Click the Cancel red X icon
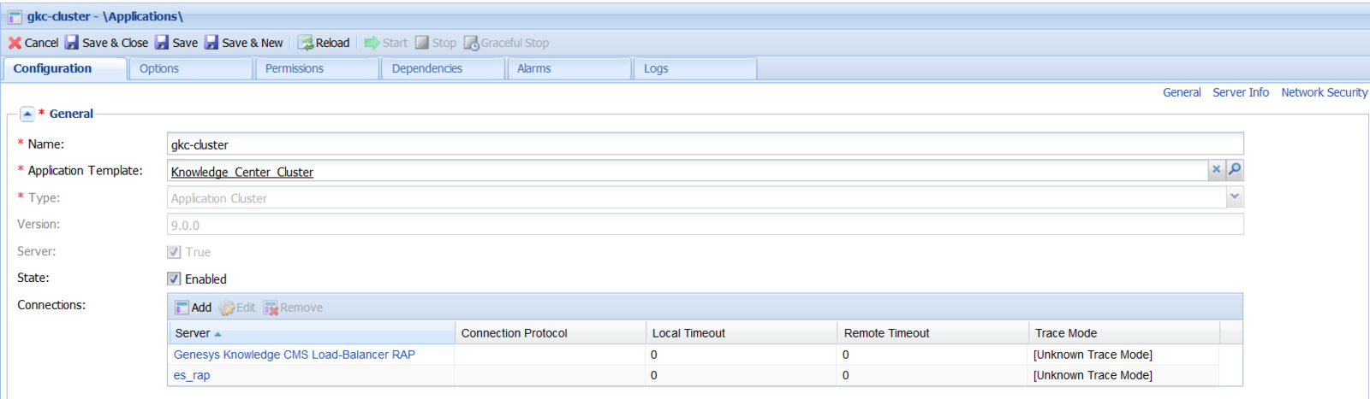The height and width of the screenshot is (399, 1370). pyautogui.click(x=15, y=43)
